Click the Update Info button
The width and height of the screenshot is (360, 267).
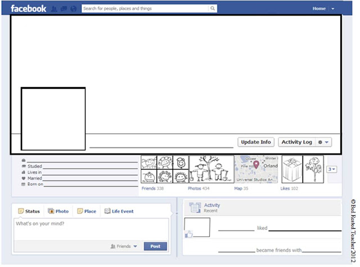point(256,142)
